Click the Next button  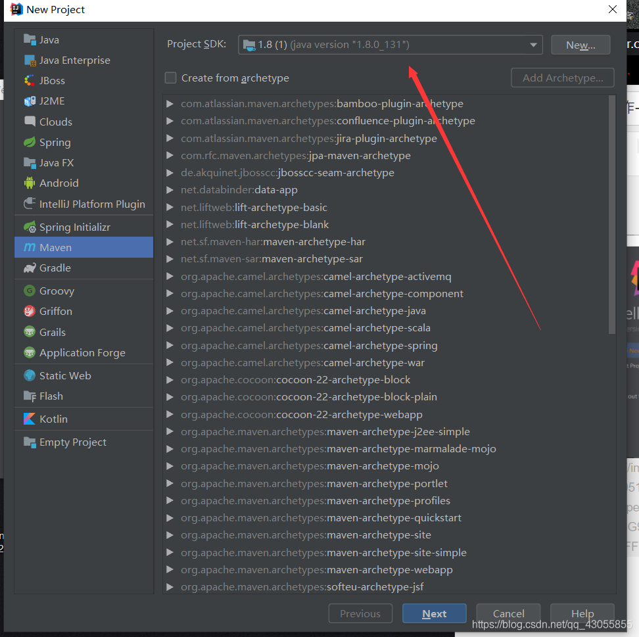434,613
